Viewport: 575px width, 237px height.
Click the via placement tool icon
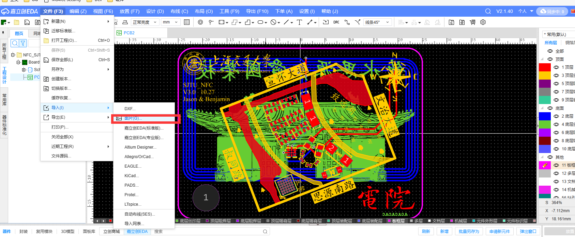tap(200, 22)
